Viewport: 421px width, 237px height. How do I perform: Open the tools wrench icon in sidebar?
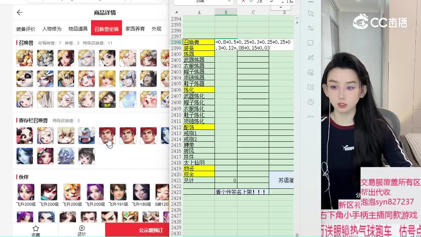pyautogui.click(x=311, y=58)
